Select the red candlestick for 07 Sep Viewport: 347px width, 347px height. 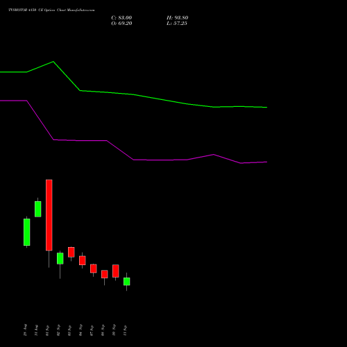tap(94, 269)
